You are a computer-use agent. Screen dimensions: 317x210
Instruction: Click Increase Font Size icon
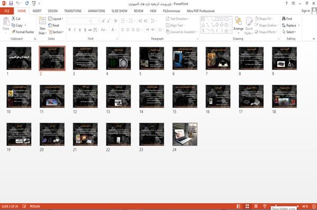coord(104,21)
